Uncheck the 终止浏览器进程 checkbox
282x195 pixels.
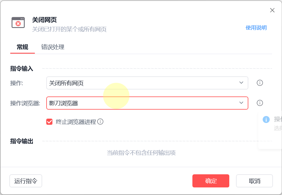[x=49, y=122]
